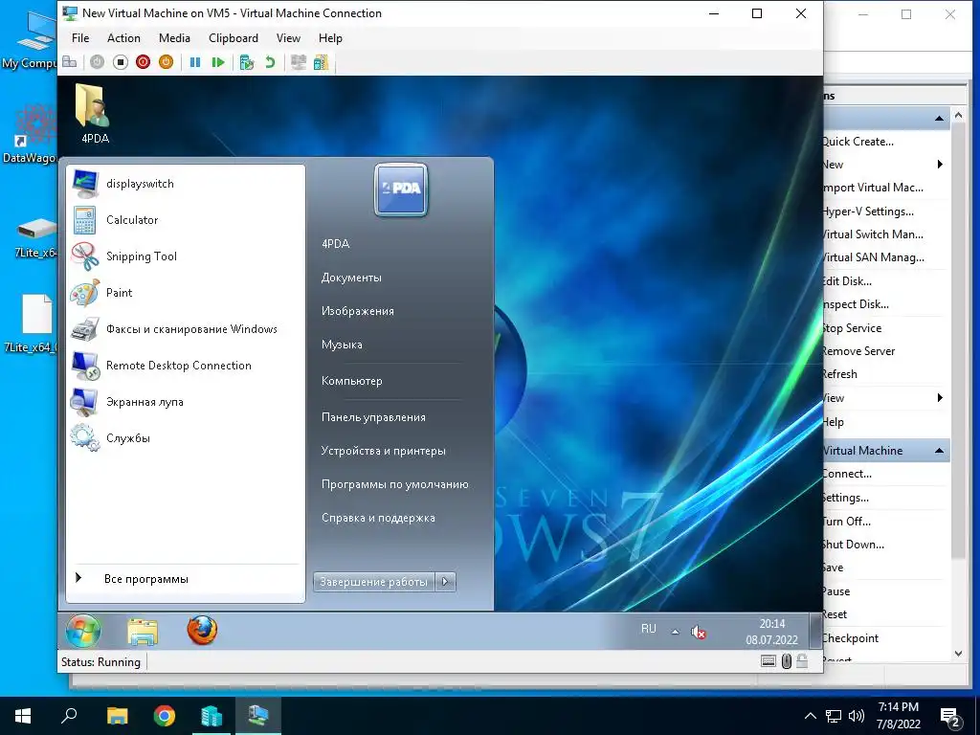Open Панель управления

click(x=373, y=417)
